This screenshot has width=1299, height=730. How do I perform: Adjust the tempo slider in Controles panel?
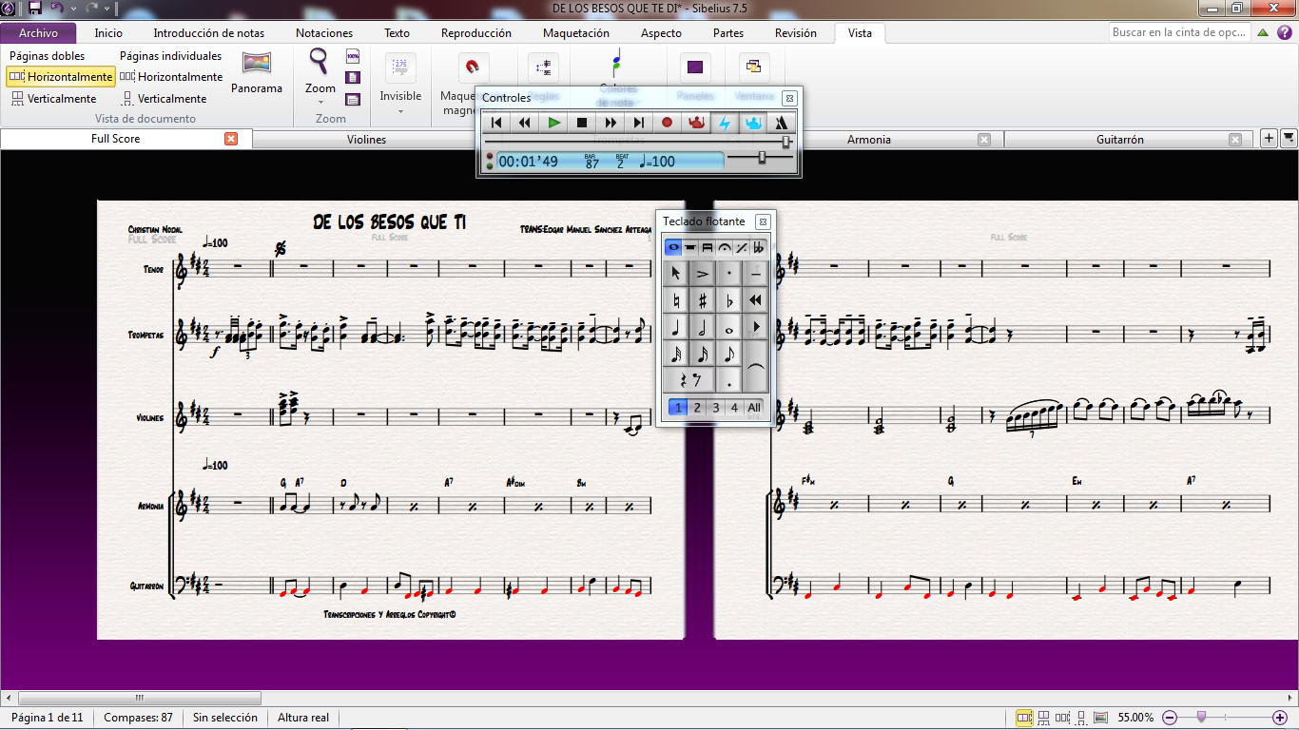point(761,158)
